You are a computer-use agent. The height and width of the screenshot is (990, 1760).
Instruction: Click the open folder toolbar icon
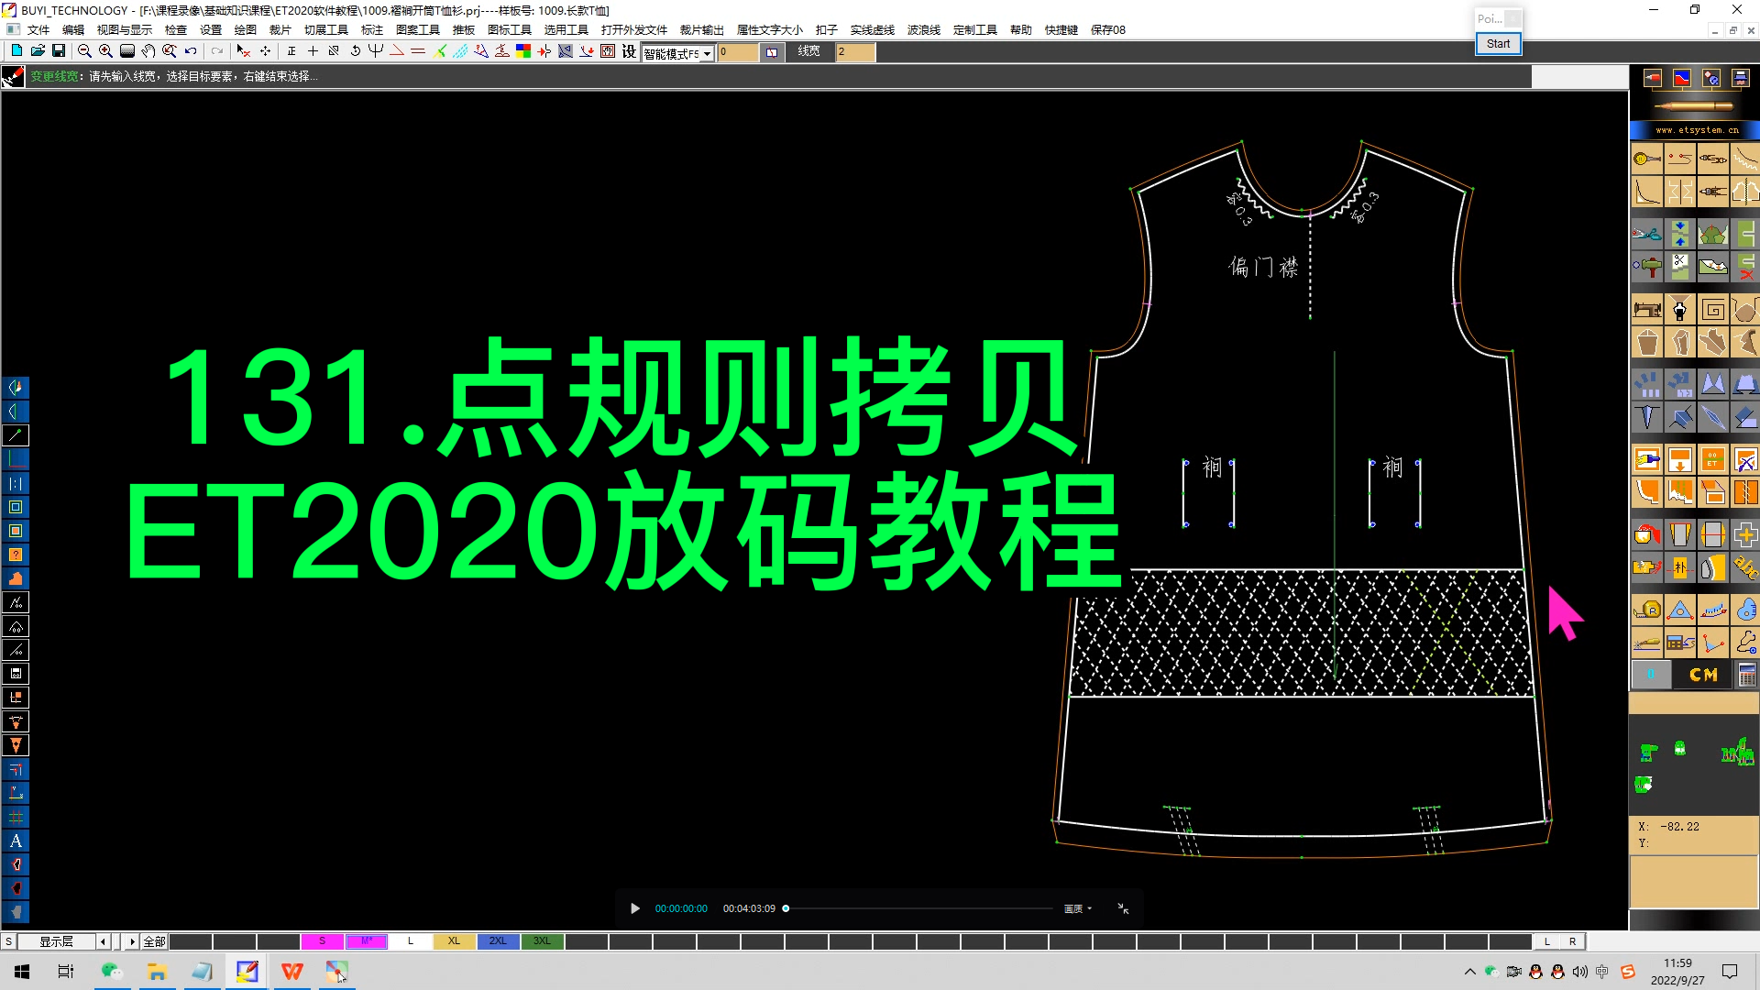pyautogui.click(x=38, y=51)
